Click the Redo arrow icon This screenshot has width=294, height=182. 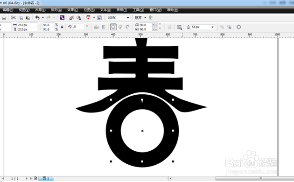(49, 18)
